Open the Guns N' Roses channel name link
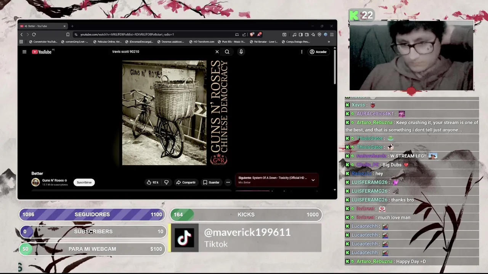This screenshot has width=488, height=274. (53, 180)
